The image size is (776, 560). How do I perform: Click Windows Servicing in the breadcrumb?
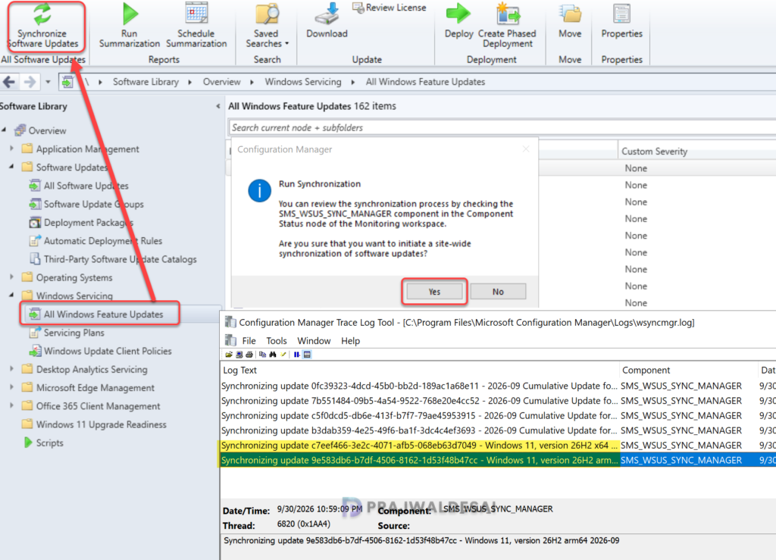coord(303,82)
